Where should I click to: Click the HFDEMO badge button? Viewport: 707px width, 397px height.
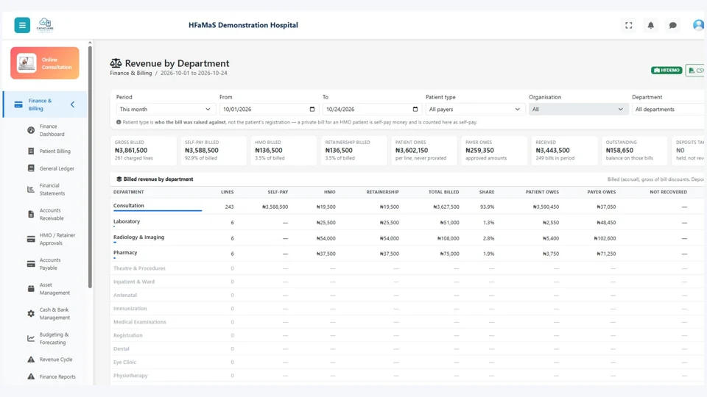coord(666,71)
